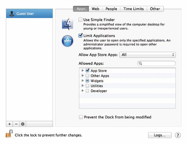Switch to the Web tab
This screenshot has width=187, height=144.
click(95, 9)
